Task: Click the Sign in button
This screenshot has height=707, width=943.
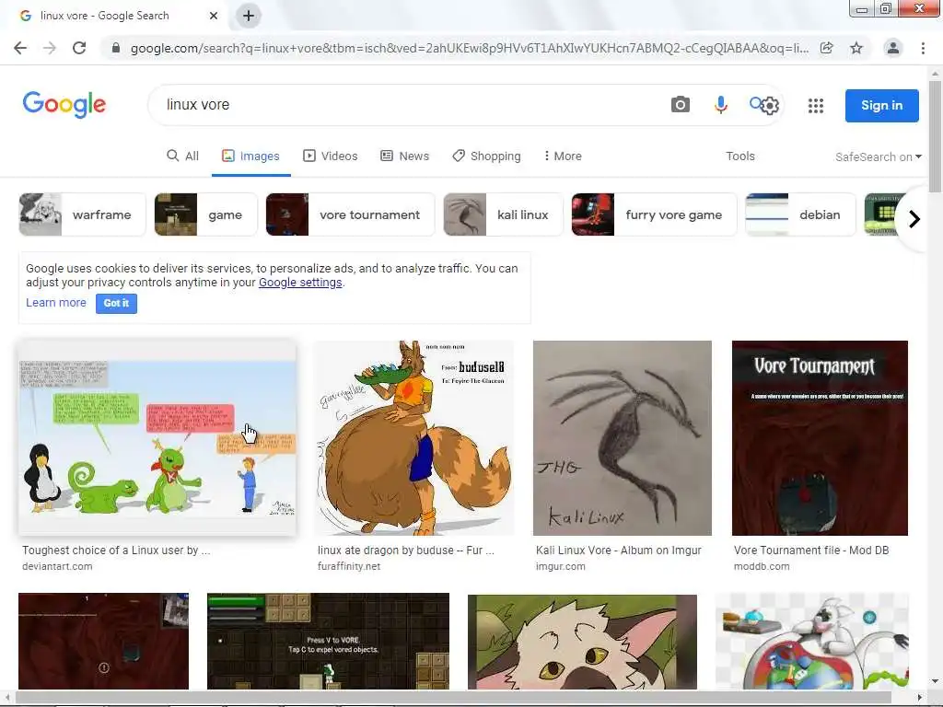Action: (881, 106)
